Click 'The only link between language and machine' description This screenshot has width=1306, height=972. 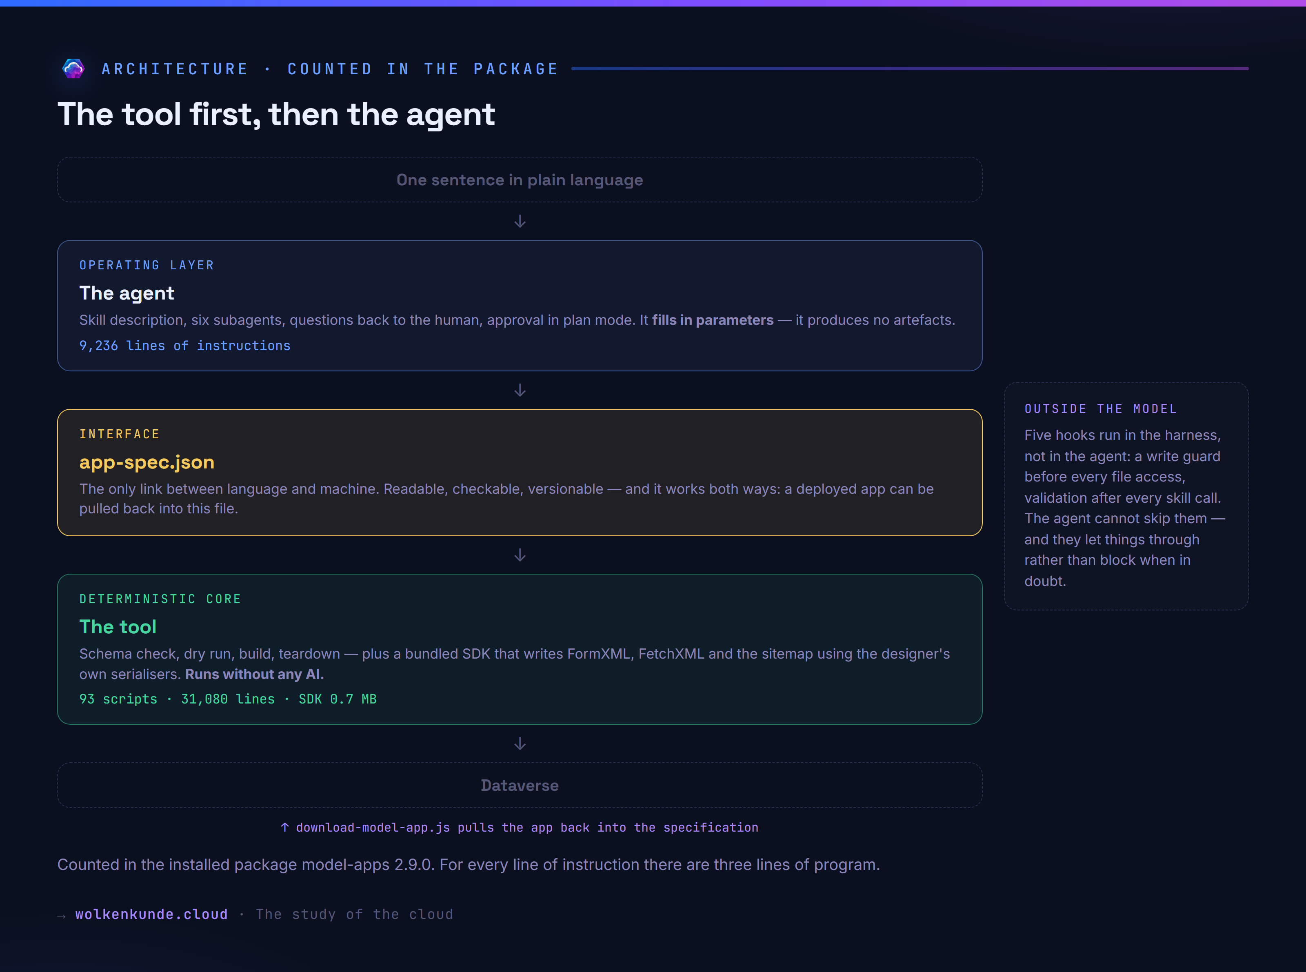point(507,498)
